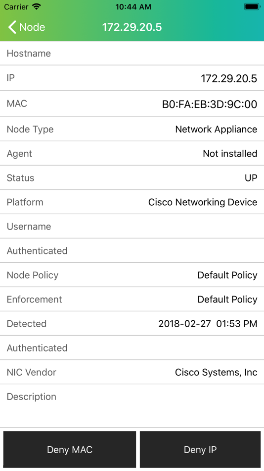Tap the Wi-Fi status icon

click(36, 6)
